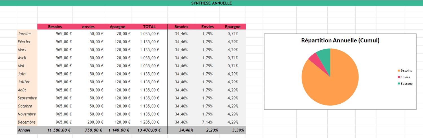Click the Envies legend entry
Image resolution: width=423 pixels, height=138 pixels.
(404, 77)
